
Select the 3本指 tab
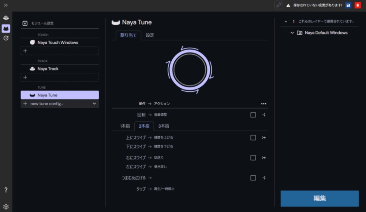click(x=164, y=126)
